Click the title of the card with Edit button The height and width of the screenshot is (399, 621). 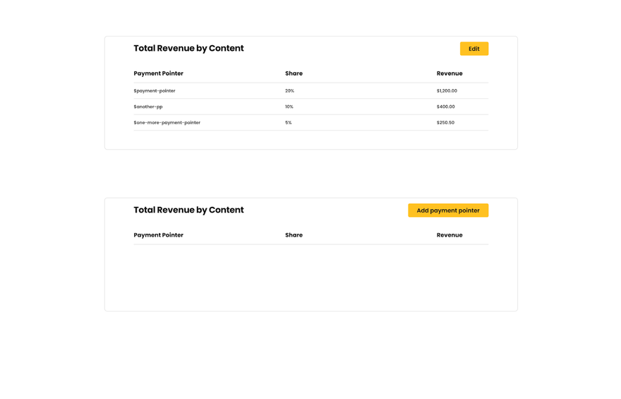point(188,49)
